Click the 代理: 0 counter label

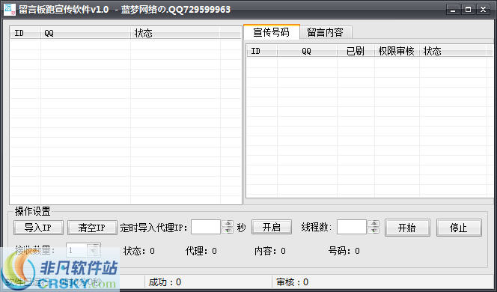click(201, 251)
